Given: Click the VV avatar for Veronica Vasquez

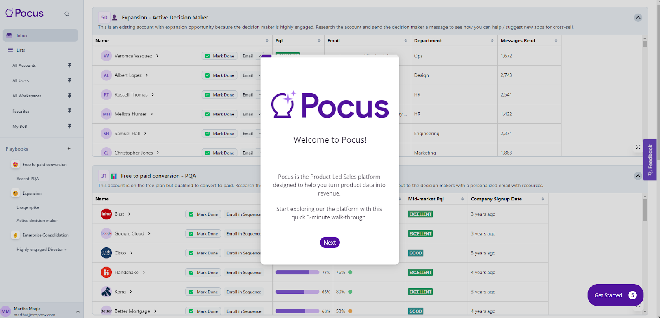Looking at the screenshot, I should click(x=106, y=56).
